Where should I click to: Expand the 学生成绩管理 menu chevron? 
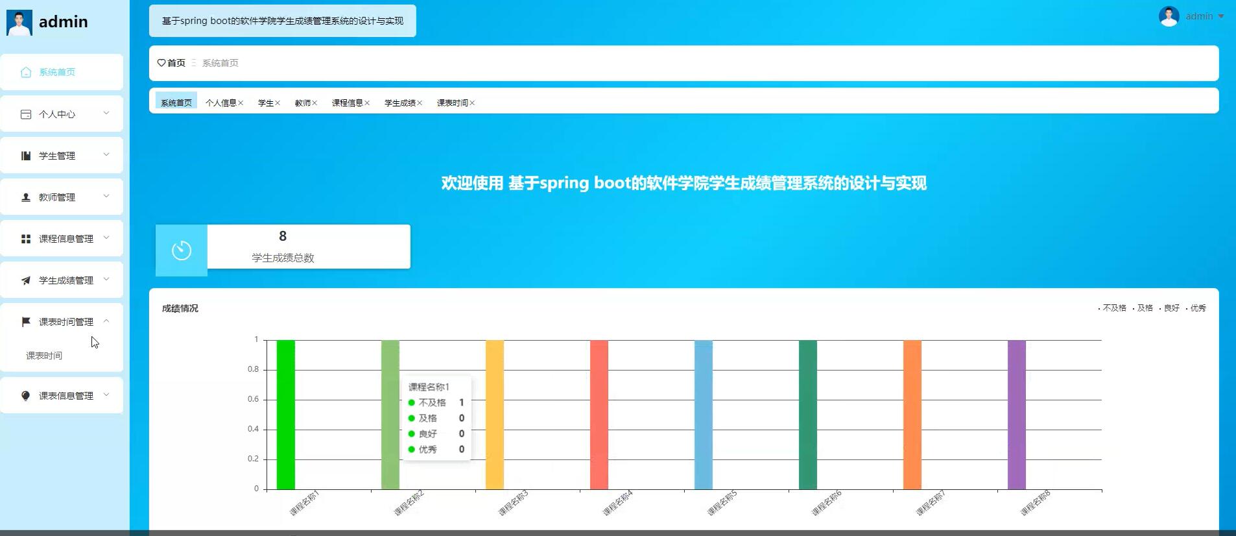pyautogui.click(x=106, y=279)
